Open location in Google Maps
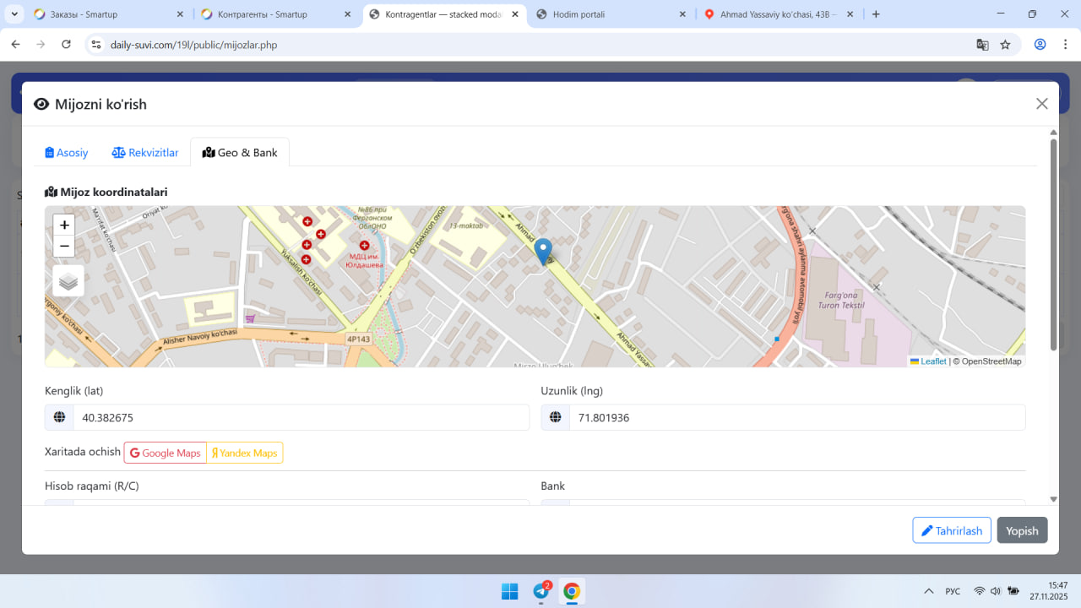Viewport: 1081px width, 608px height. click(166, 453)
